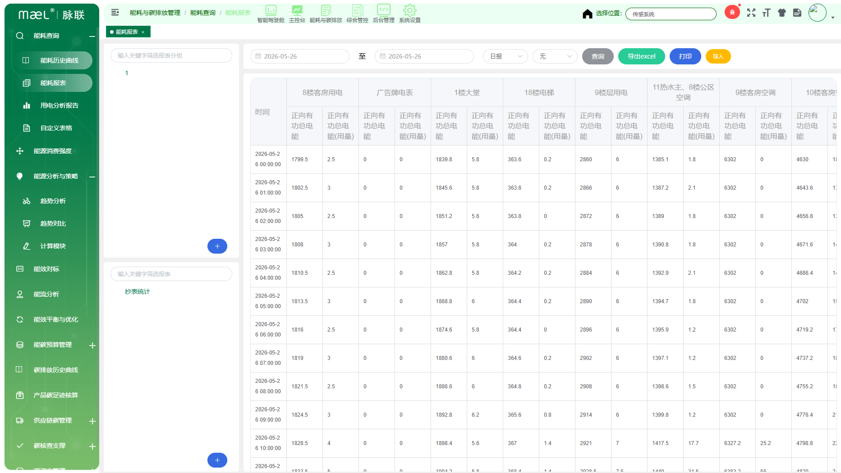Image resolution: width=841 pixels, height=473 pixels.
Task: Open the 能耗与碳排放 module
Action: [x=326, y=14]
